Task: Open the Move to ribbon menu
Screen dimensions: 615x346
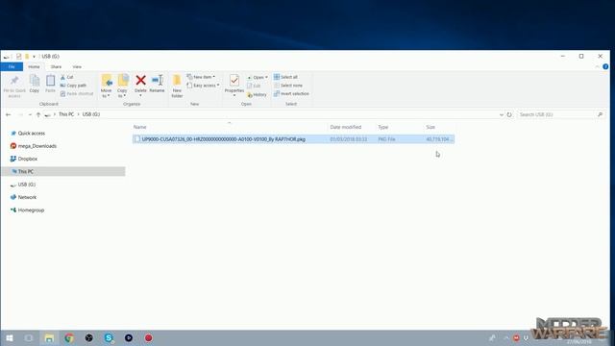Action: pos(107,86)
